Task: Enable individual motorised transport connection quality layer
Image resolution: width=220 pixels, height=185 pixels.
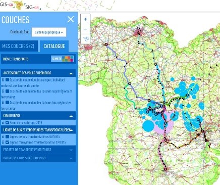Action: tap(8, 80)
